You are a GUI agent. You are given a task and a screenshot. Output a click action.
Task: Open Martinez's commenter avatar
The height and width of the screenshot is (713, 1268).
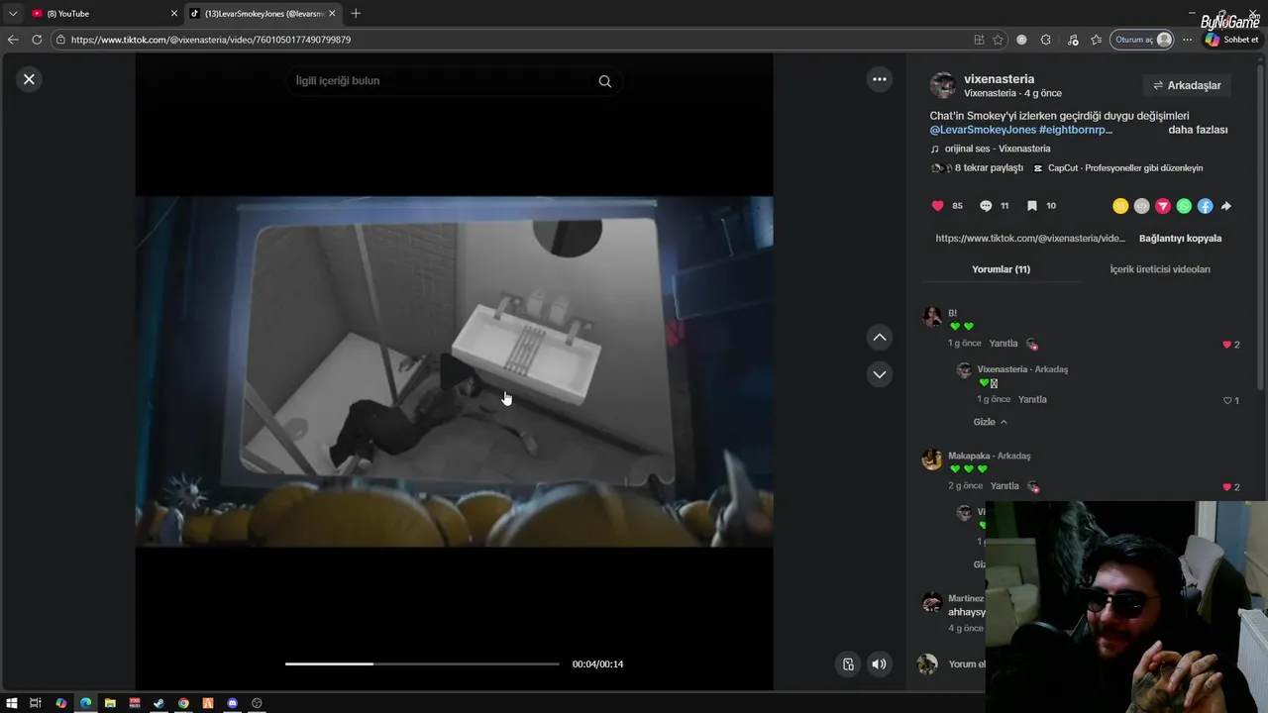coord(932,603)
